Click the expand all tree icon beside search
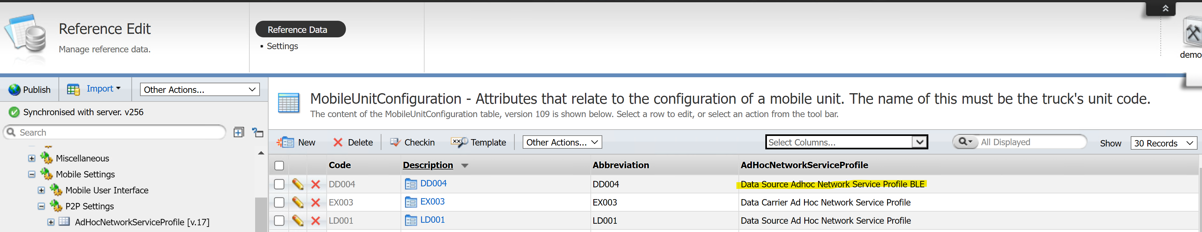Viewport: 1202px width, 232px height. [x=238, y=133]
